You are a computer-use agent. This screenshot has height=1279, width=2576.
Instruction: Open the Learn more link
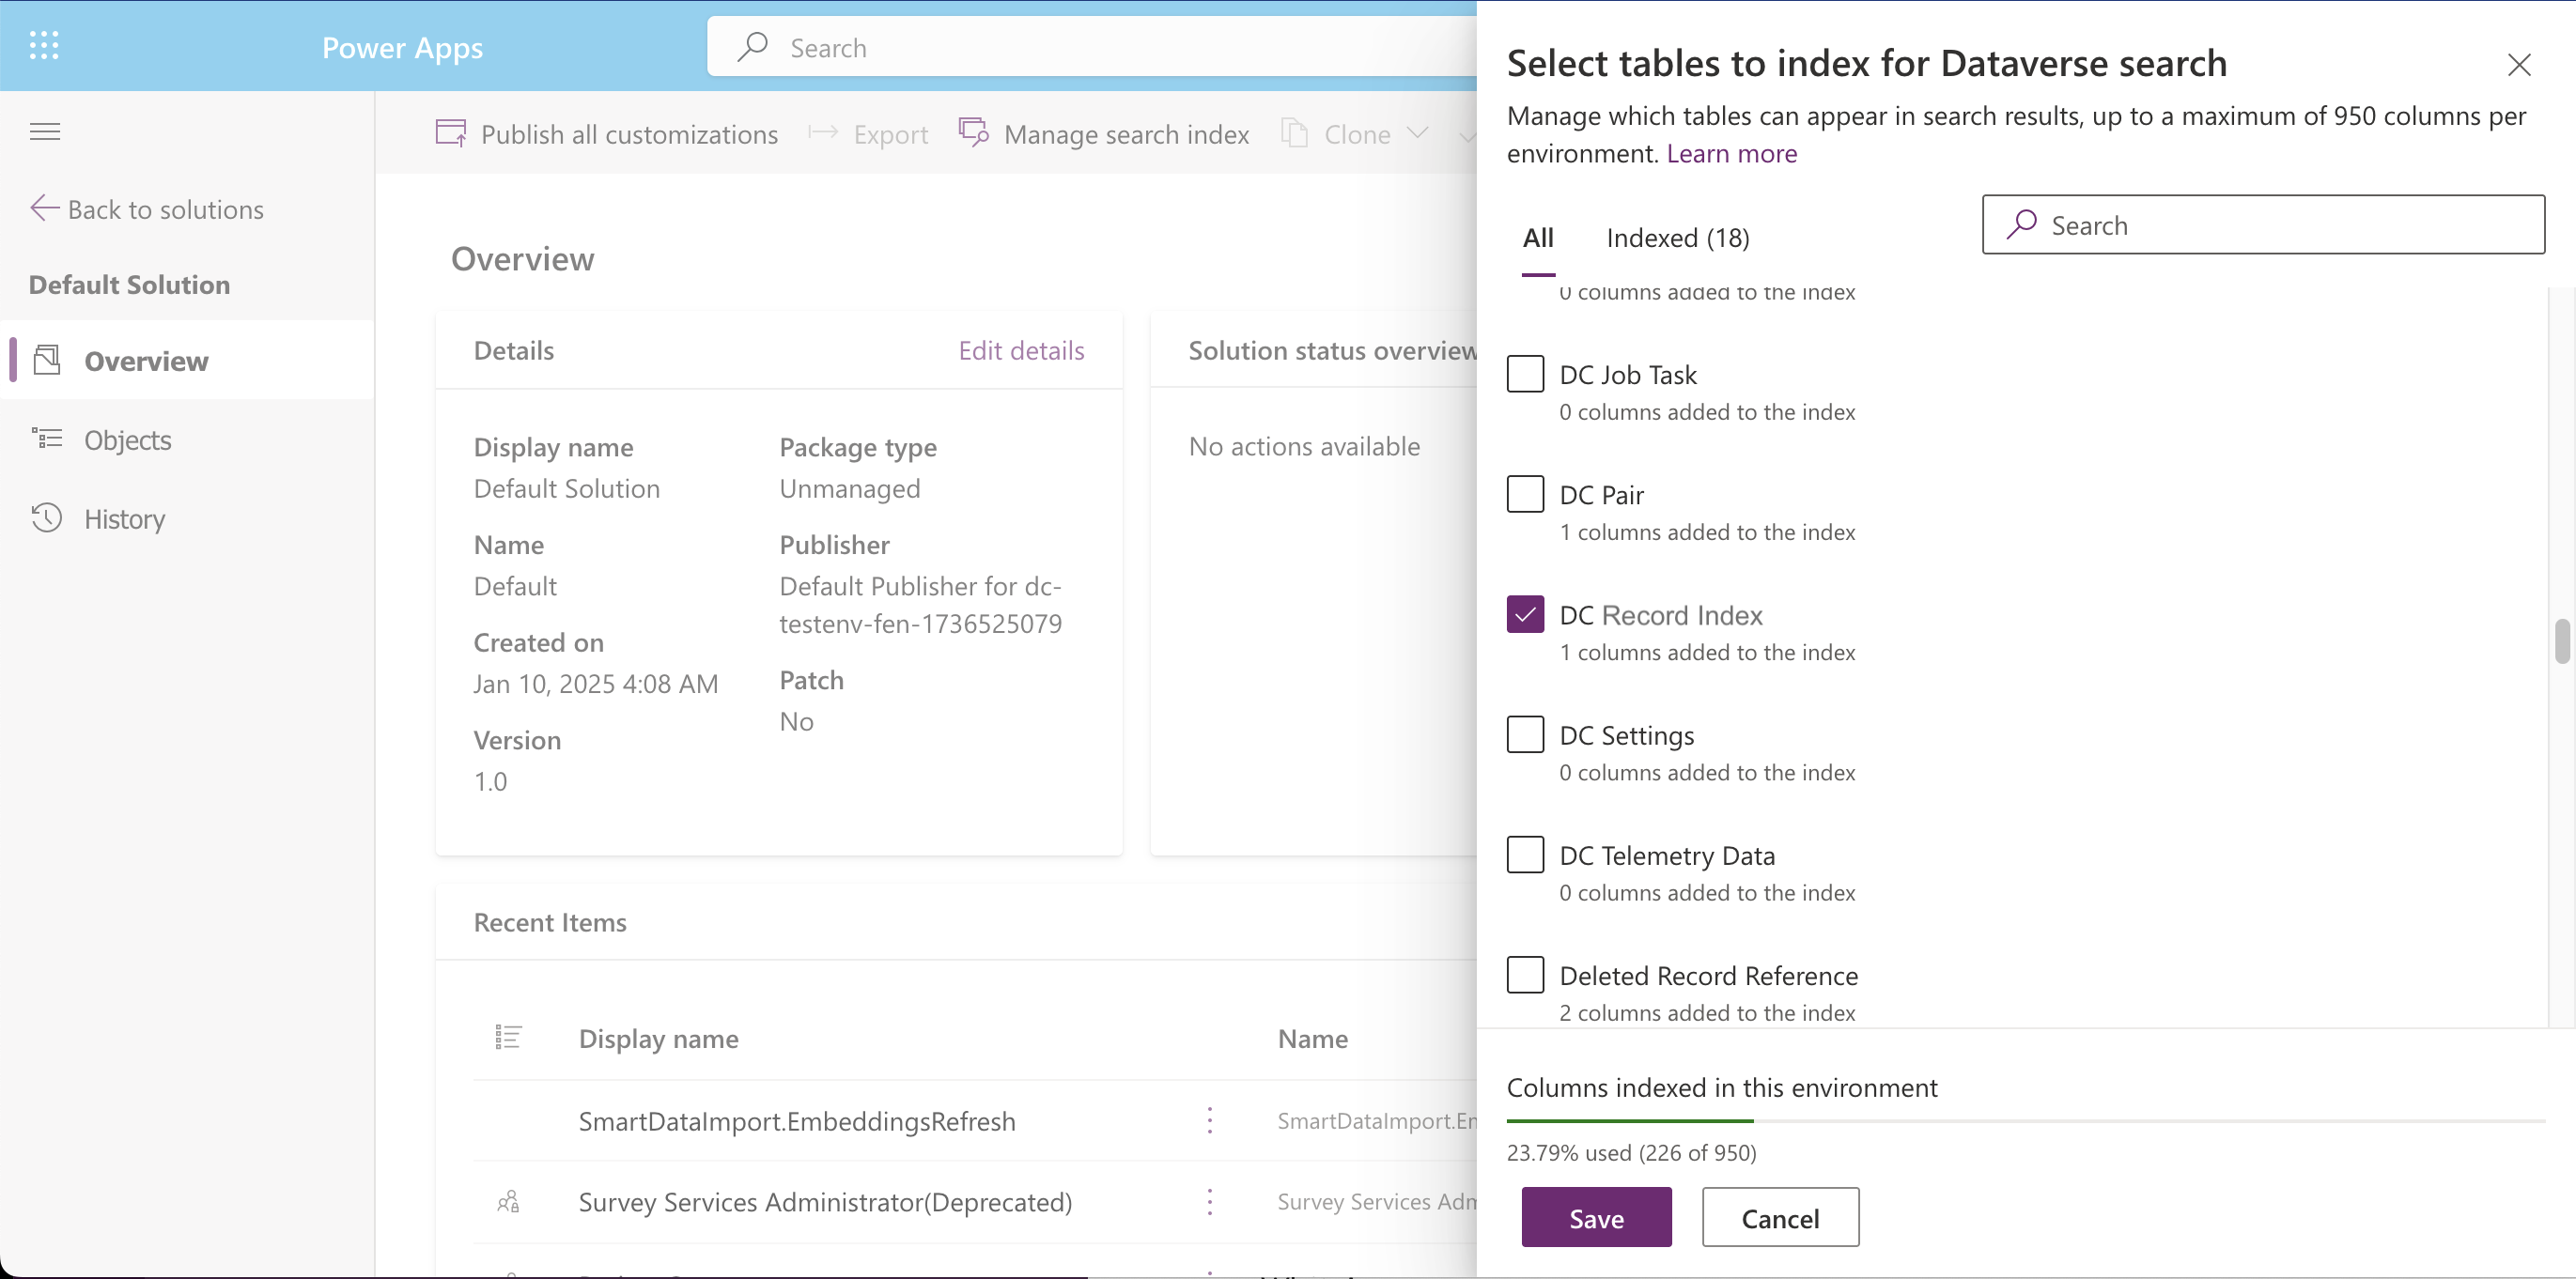(1731, 153)
